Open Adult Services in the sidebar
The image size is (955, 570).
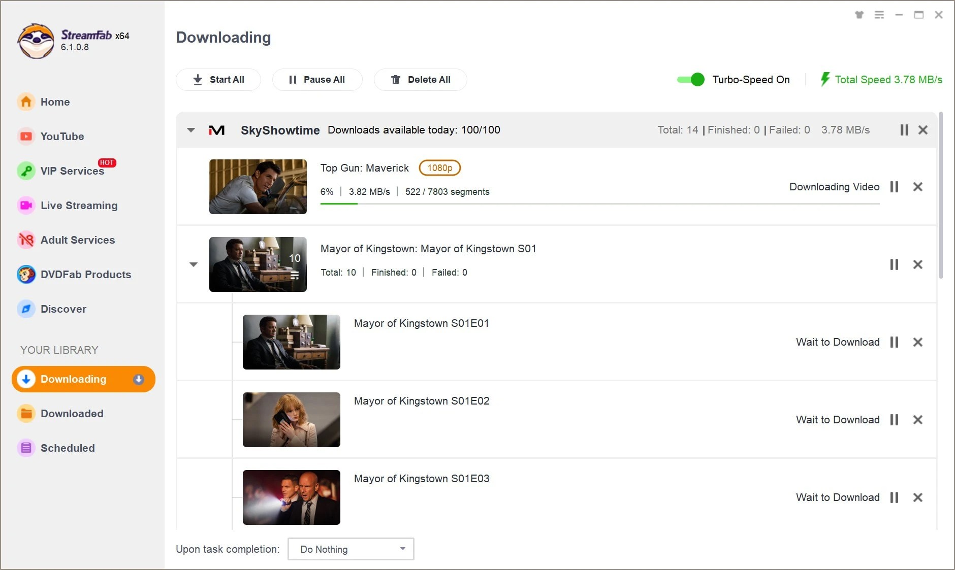click(66, 240)
